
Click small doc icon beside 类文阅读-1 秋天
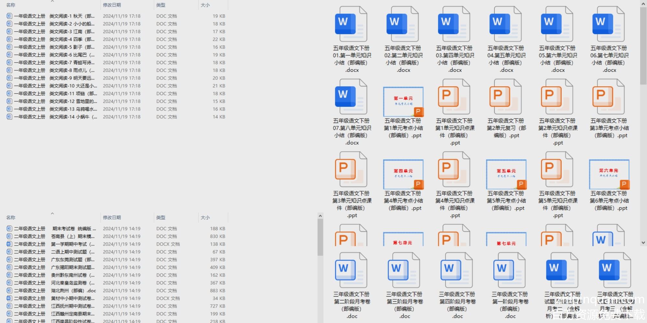point(9,16)
